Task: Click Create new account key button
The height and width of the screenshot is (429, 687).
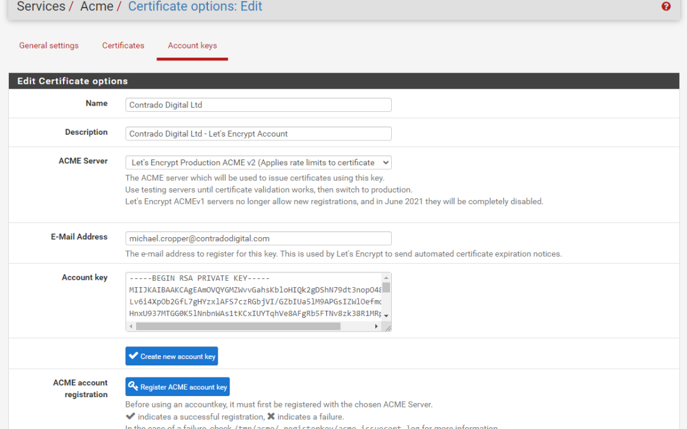Action: point(172,357)
